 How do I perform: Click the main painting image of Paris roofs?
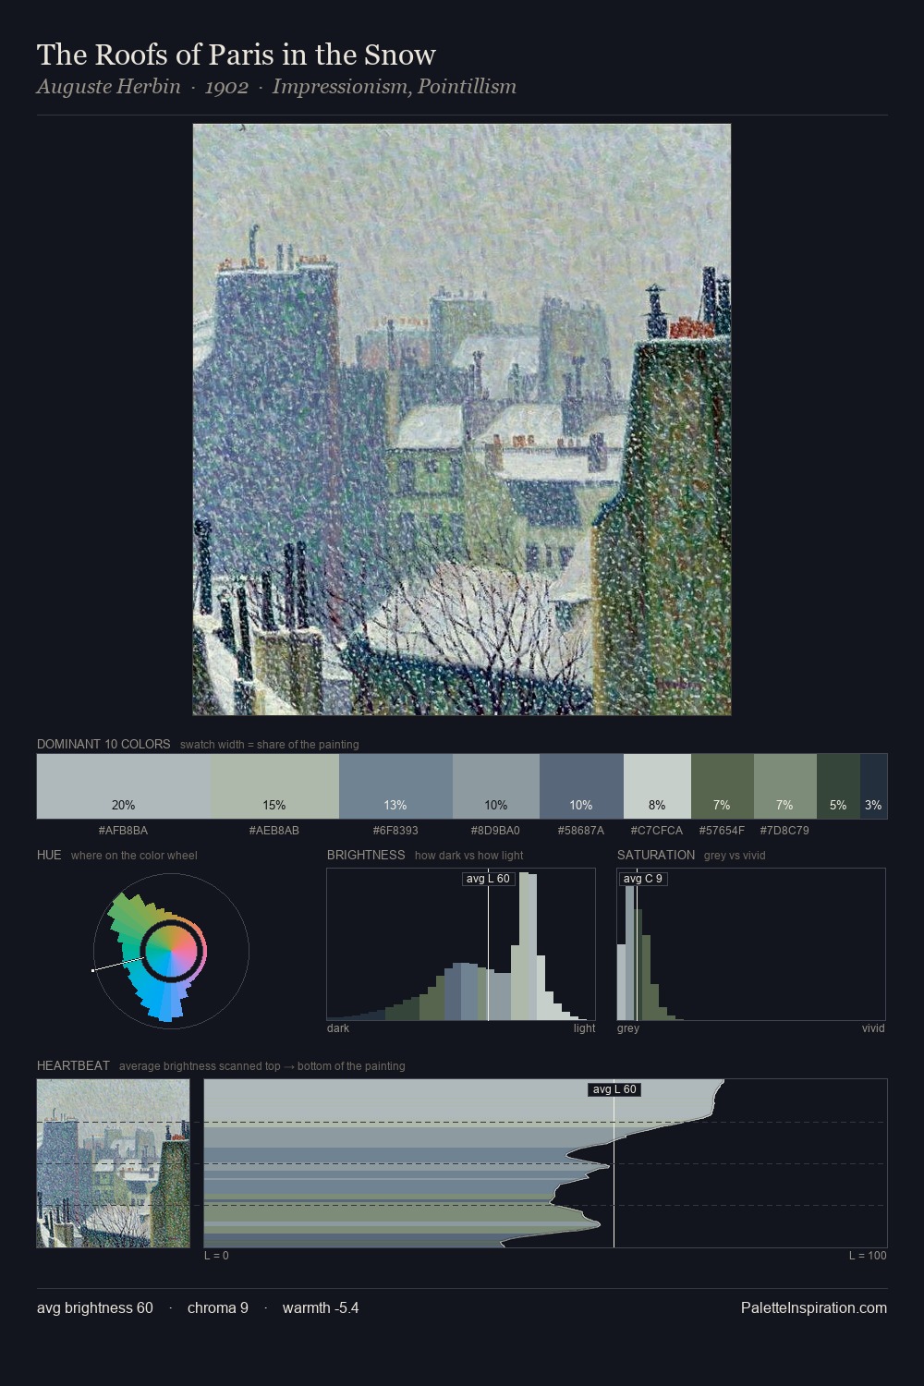pyautogui.click(x=462, y=419)
